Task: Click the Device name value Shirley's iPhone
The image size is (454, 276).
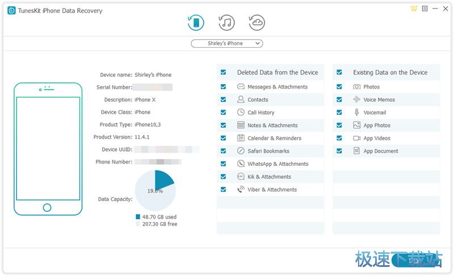Action: coord(153,75)
